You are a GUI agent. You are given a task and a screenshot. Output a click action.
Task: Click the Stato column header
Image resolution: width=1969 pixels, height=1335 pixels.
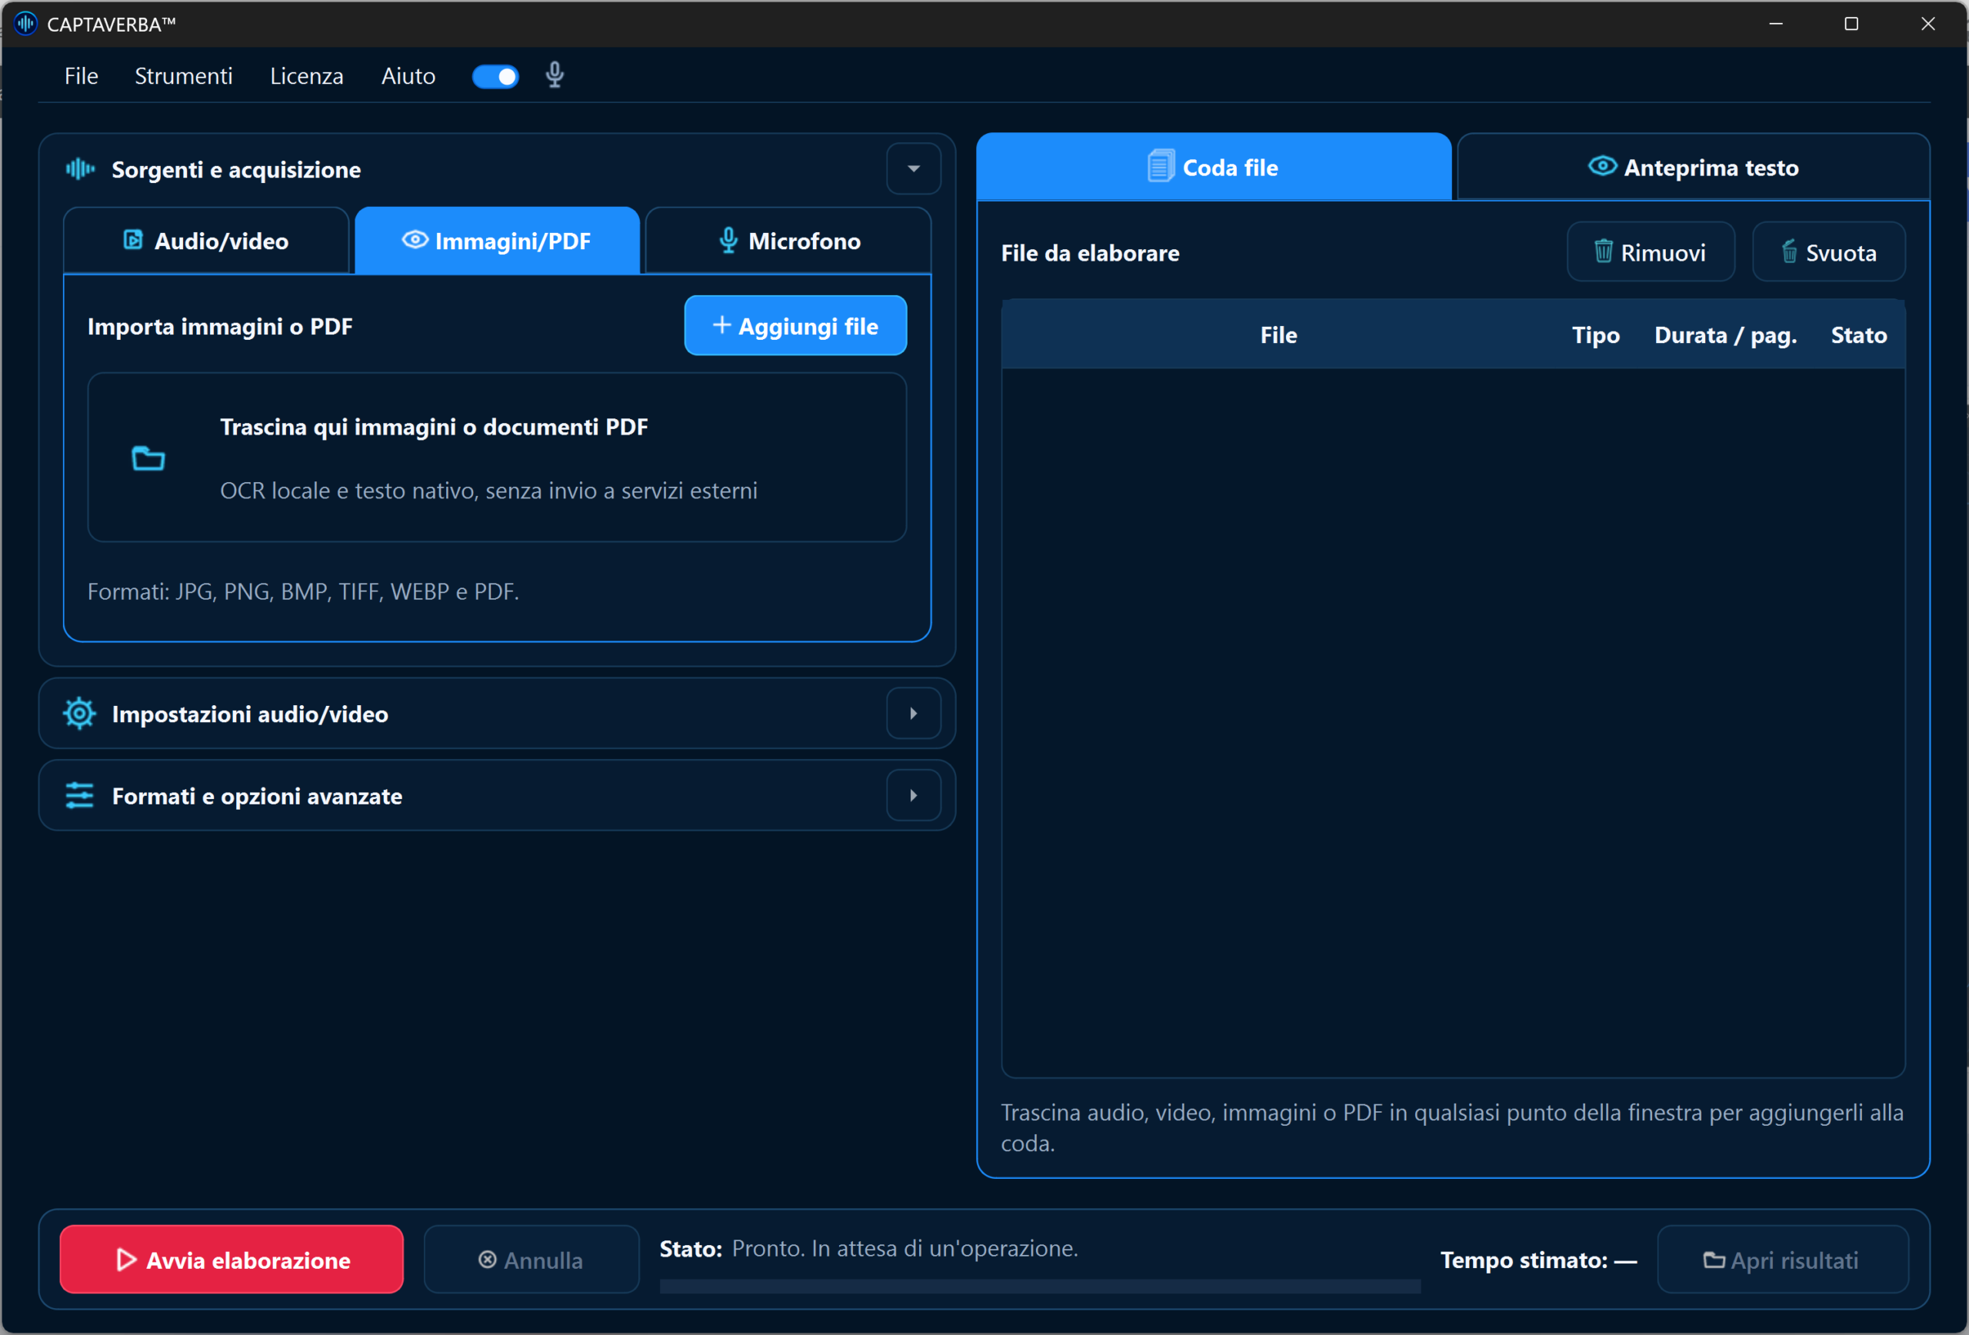point(1859,335)
